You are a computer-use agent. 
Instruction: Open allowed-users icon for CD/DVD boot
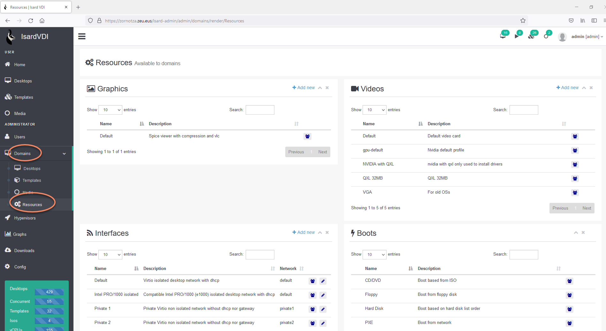570,281
